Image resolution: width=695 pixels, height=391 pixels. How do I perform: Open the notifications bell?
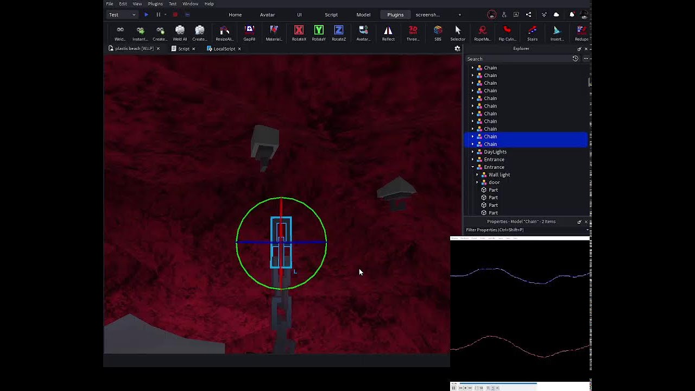point(572,15)
